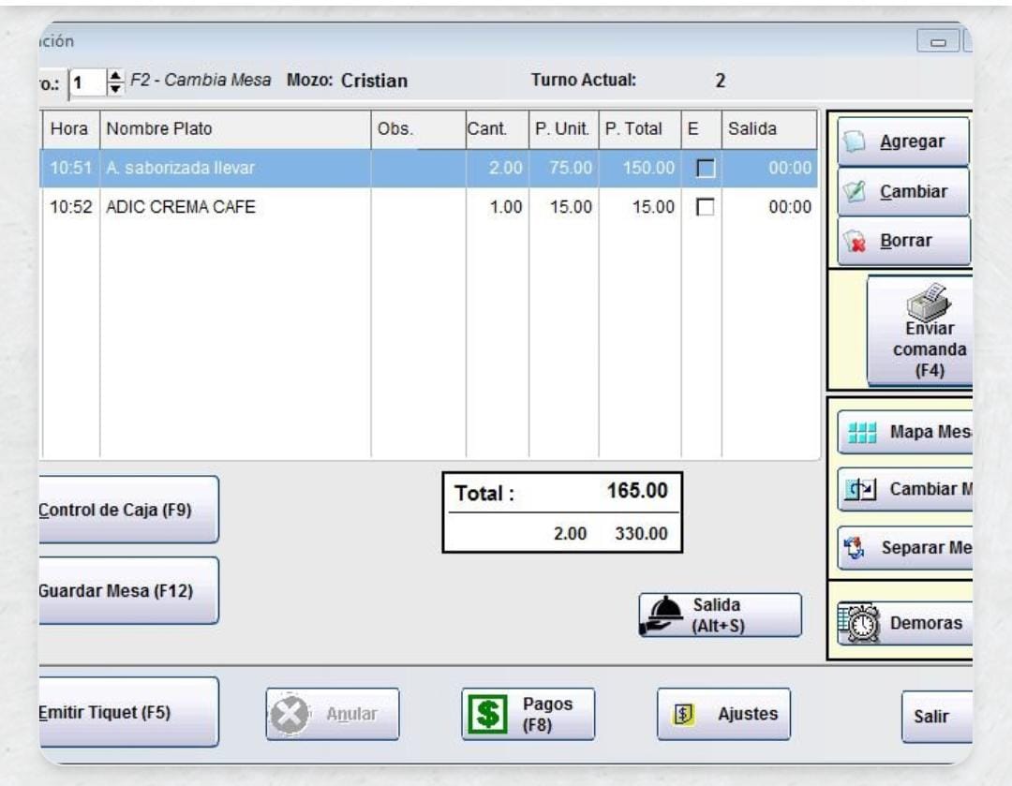Open the Mapa Mesas grid view
The height and width of the screenshot is (786, 1012).
pos(902,433)
